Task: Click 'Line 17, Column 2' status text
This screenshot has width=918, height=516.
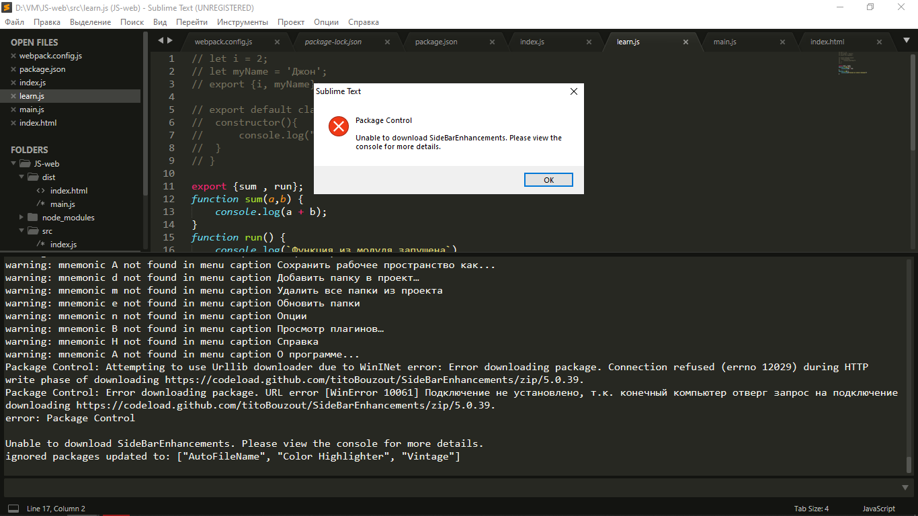Action: pyautogui.click(x=56, y=509)
